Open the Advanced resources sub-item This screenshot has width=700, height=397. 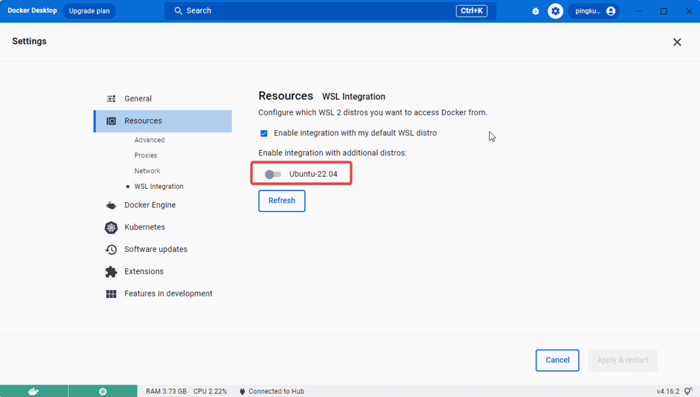click(x=150, y=140)
